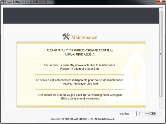Click the vertical scrollbar thumb

(161, 54)
